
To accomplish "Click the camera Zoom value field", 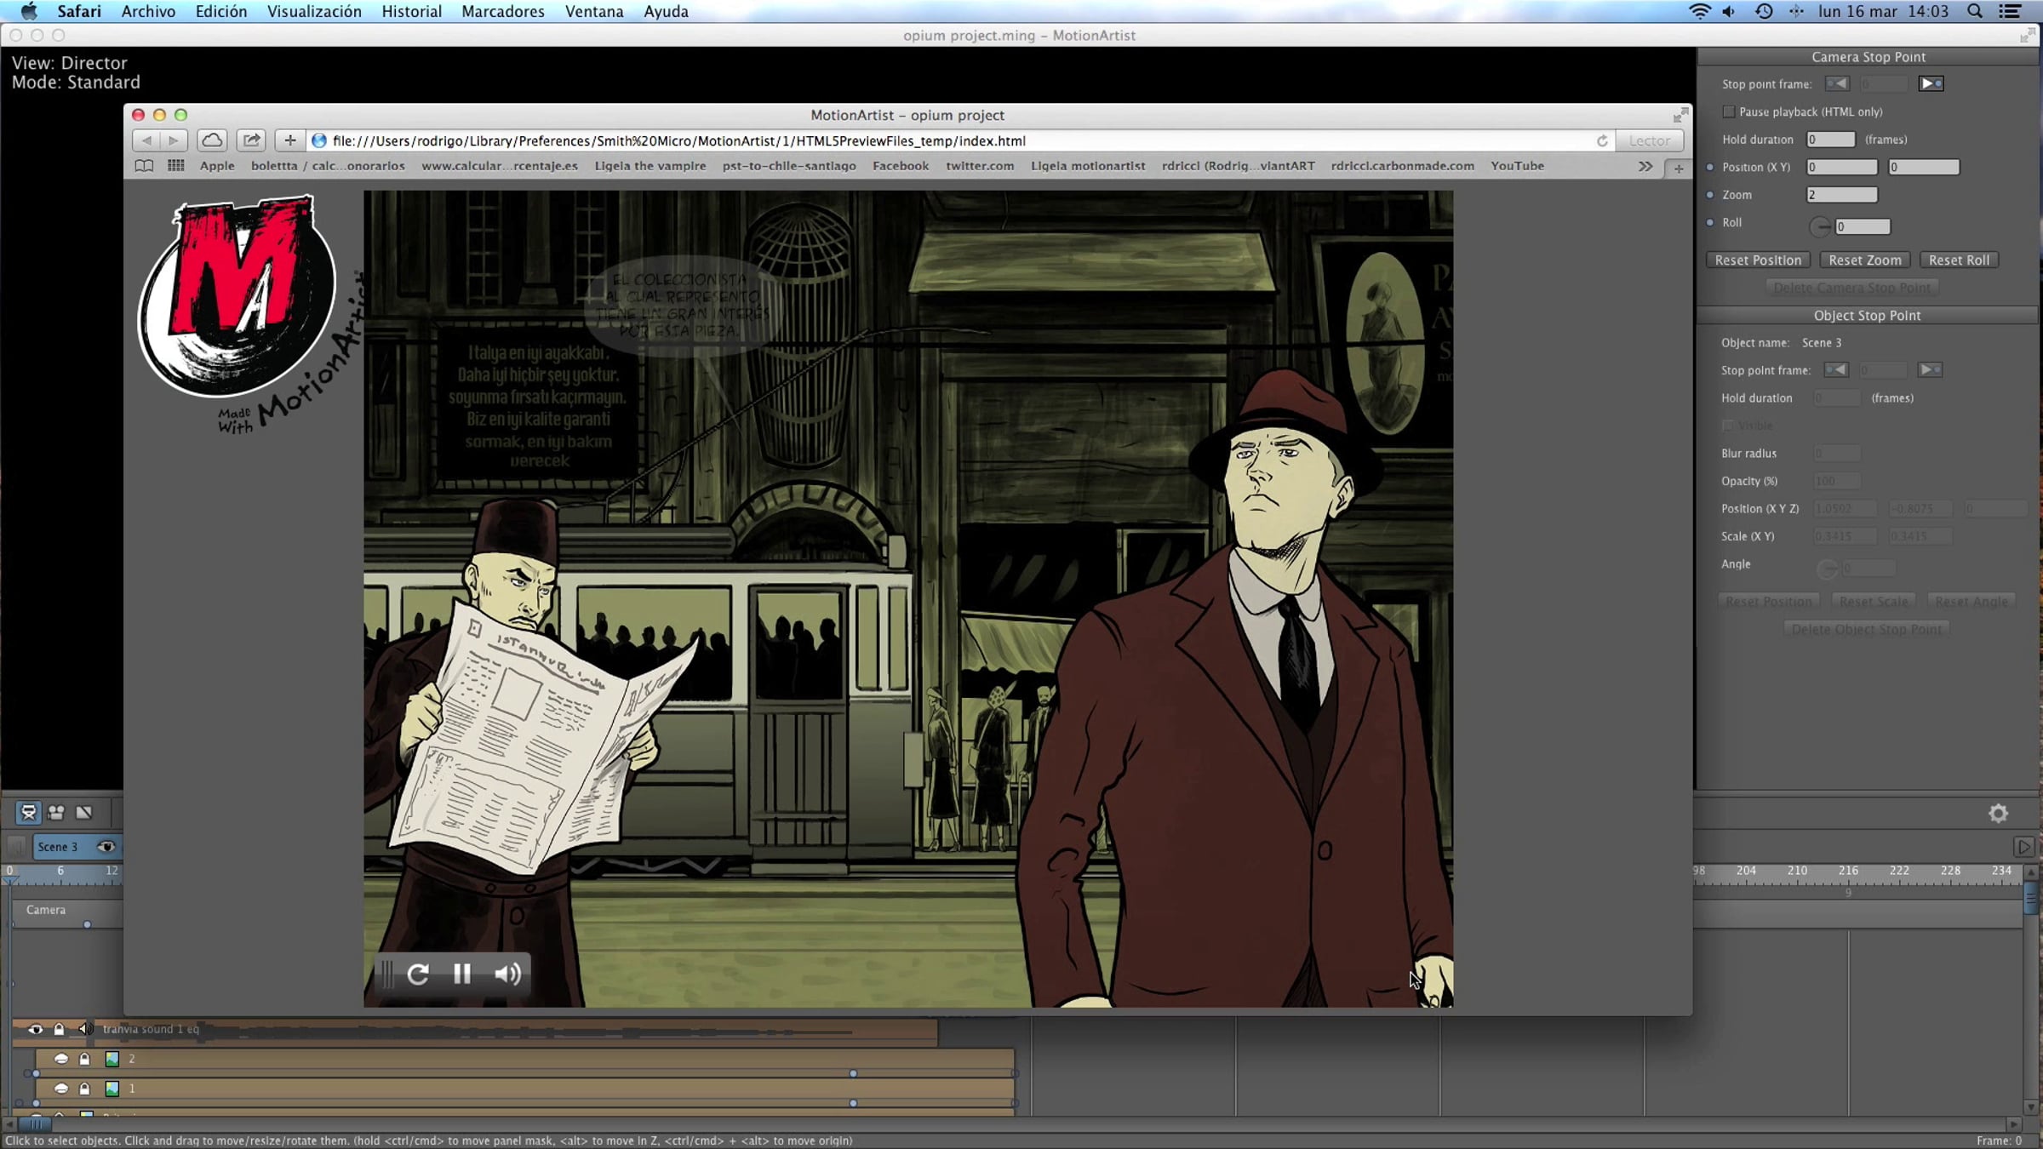I will pos(1841,195).
